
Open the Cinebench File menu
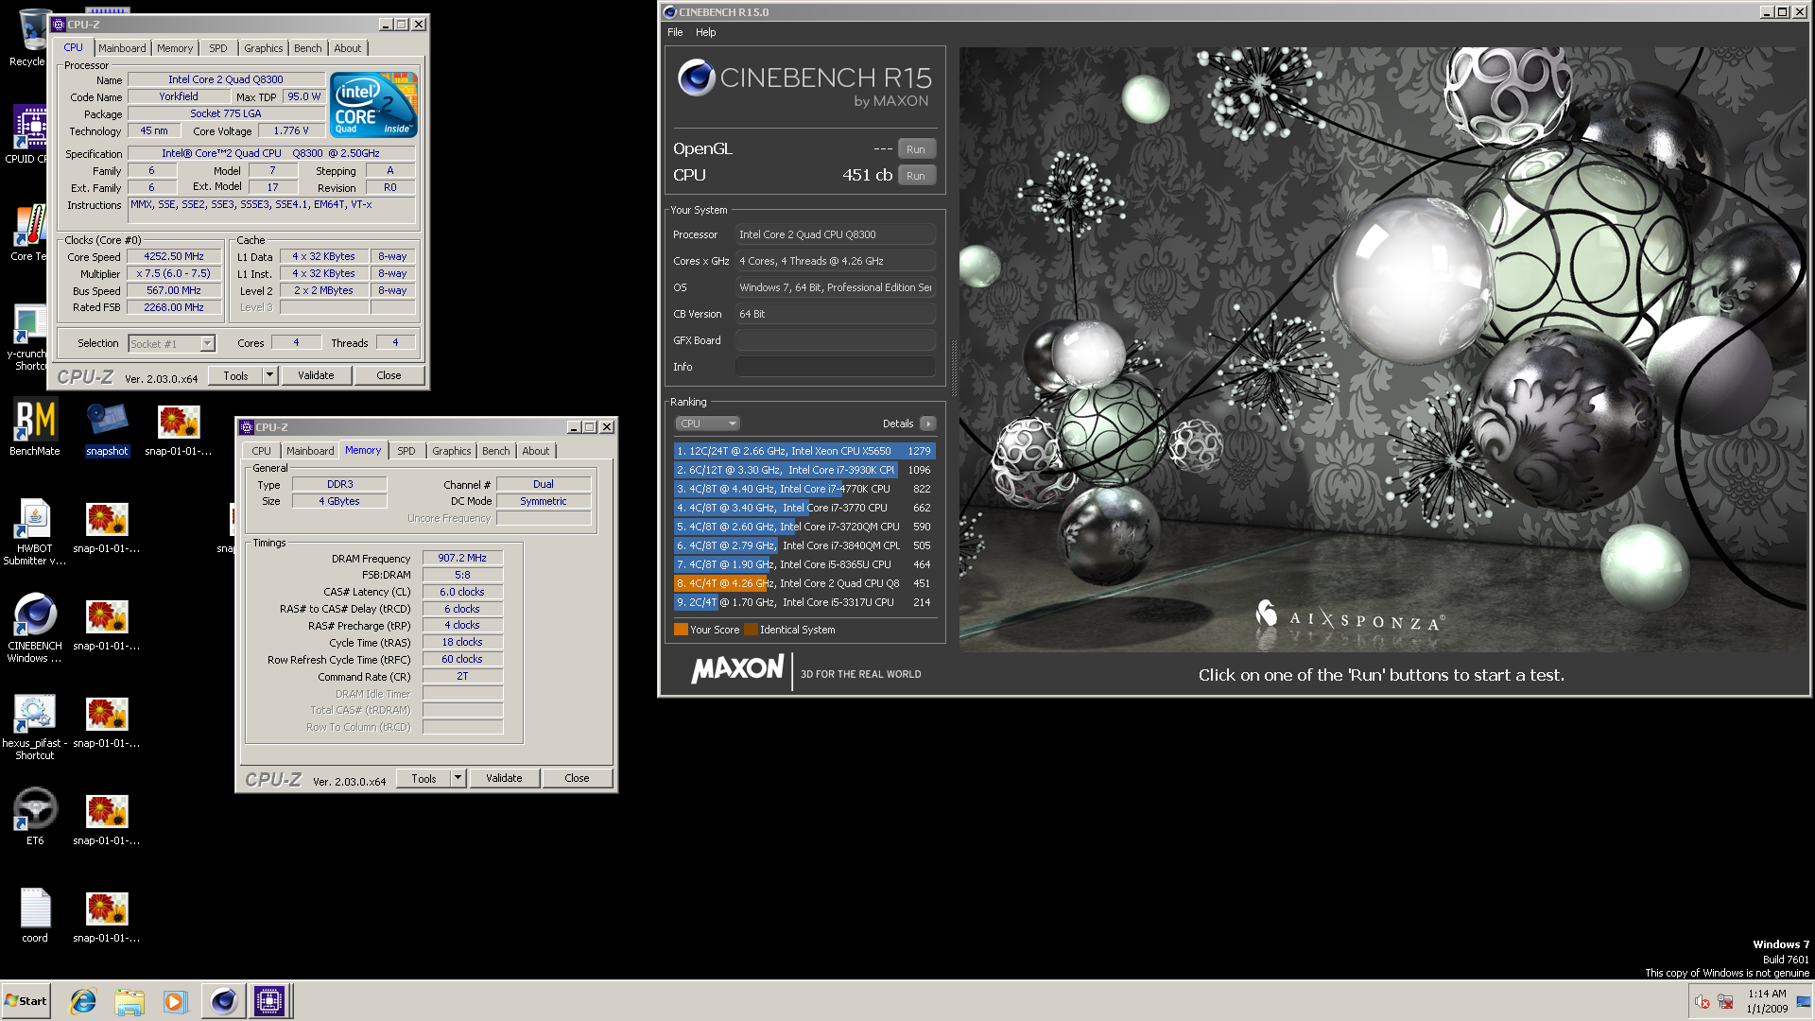[x=675, y=32]
